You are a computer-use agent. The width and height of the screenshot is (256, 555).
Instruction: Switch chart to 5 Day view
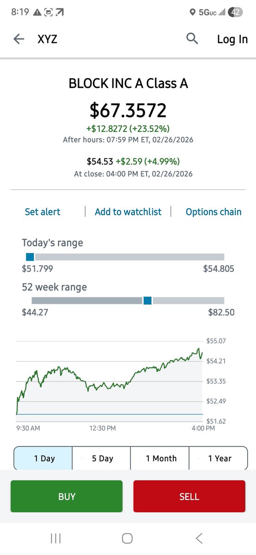pyautogui.click(x=102, y=458)
